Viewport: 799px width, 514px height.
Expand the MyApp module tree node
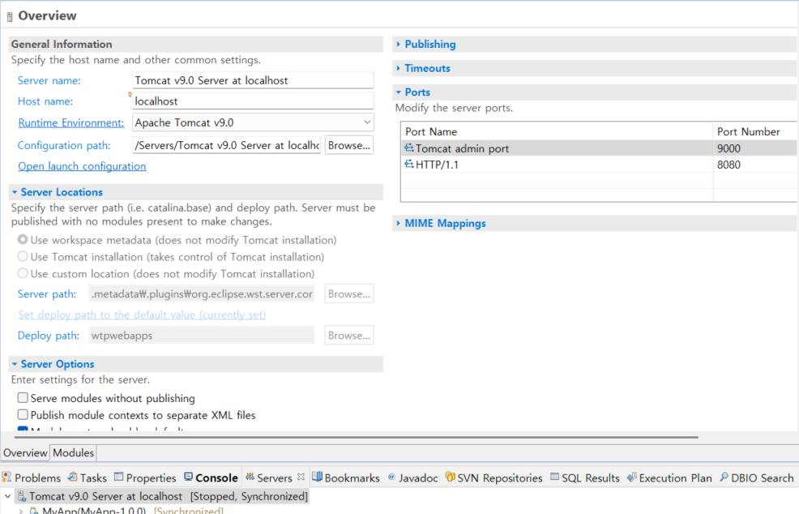[x=20, y=510]
